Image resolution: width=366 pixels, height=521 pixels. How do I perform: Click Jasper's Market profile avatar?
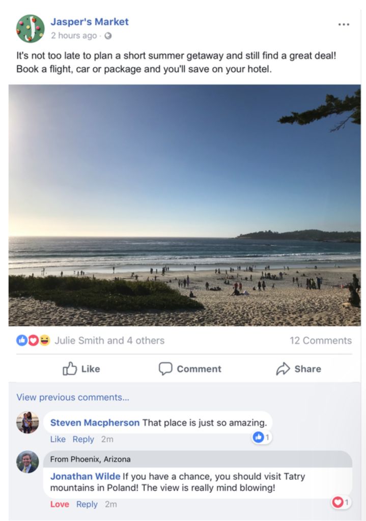pos(30,28)
